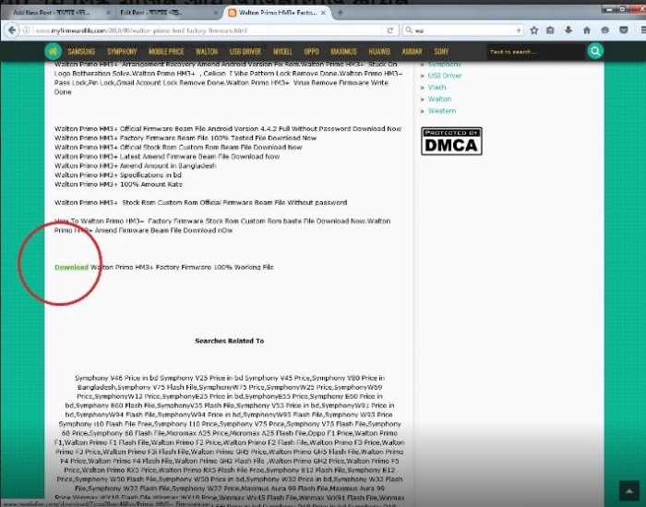Open the WALTON nav menu item
This screenshot has width=646, height=507.
(207, 52)
